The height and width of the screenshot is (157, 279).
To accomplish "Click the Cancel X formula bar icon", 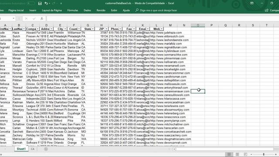I will click(x=26, y=18).
